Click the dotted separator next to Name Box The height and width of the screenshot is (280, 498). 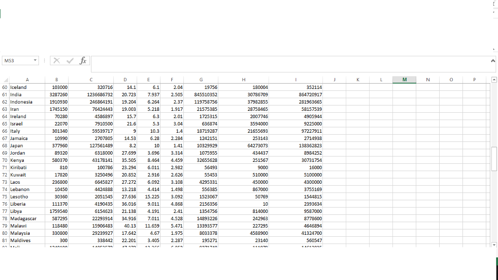coord(44,60)
